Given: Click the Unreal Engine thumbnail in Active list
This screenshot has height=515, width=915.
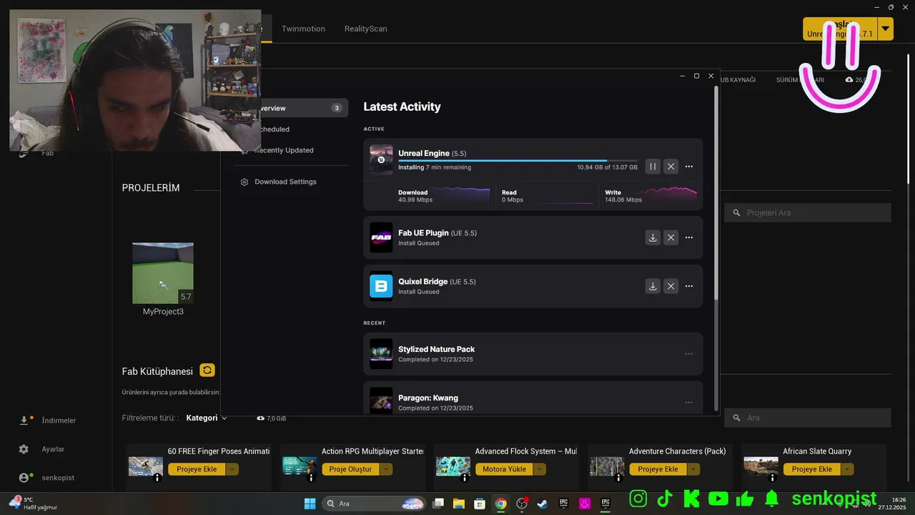Looking at the screenshot, I should click(x=381, y=160).
